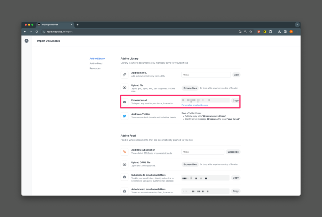322x217 pixels.
Task: Click the cloud upload icon beside Upload file
Action: coord(124,87)
